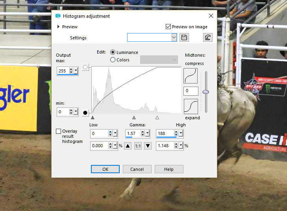Uncheck the Preview on Image checkbox
Screen dimensions: 287x211
point(168,27)
